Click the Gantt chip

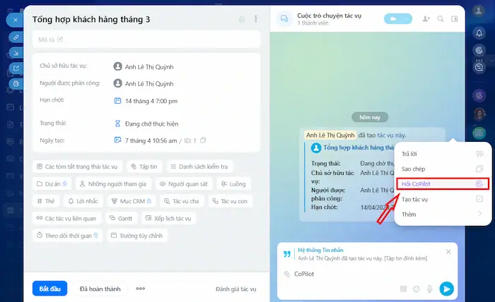121,219
